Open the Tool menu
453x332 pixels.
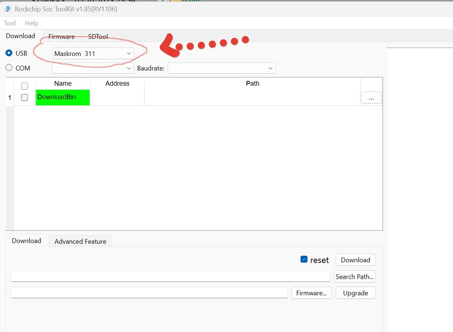pos(10,23)
